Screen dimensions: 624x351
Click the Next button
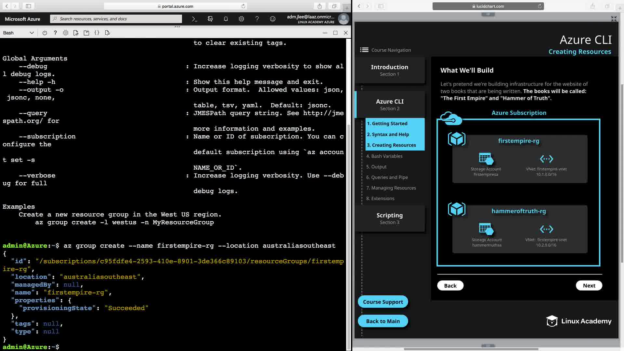tap(589, 285)
